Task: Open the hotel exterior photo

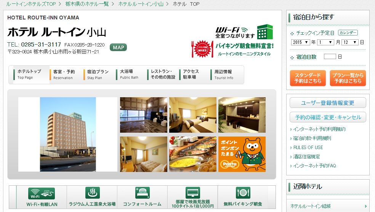Action: point(68,134)
